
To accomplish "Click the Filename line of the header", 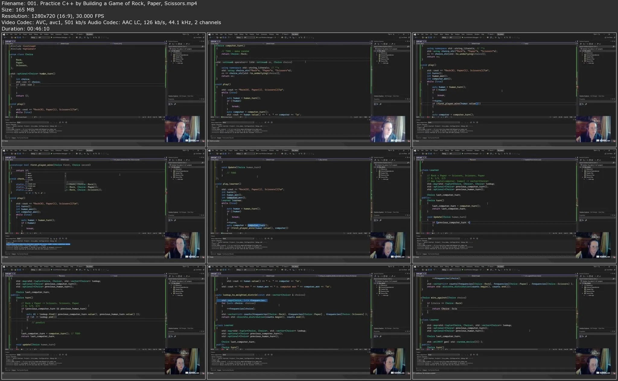I will [x=99, y=3].
